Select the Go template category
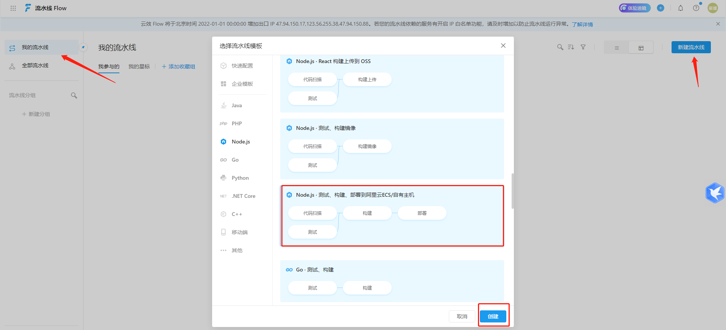Image resolution: width=726 pixels, height=330 pixels. point(242,160)
